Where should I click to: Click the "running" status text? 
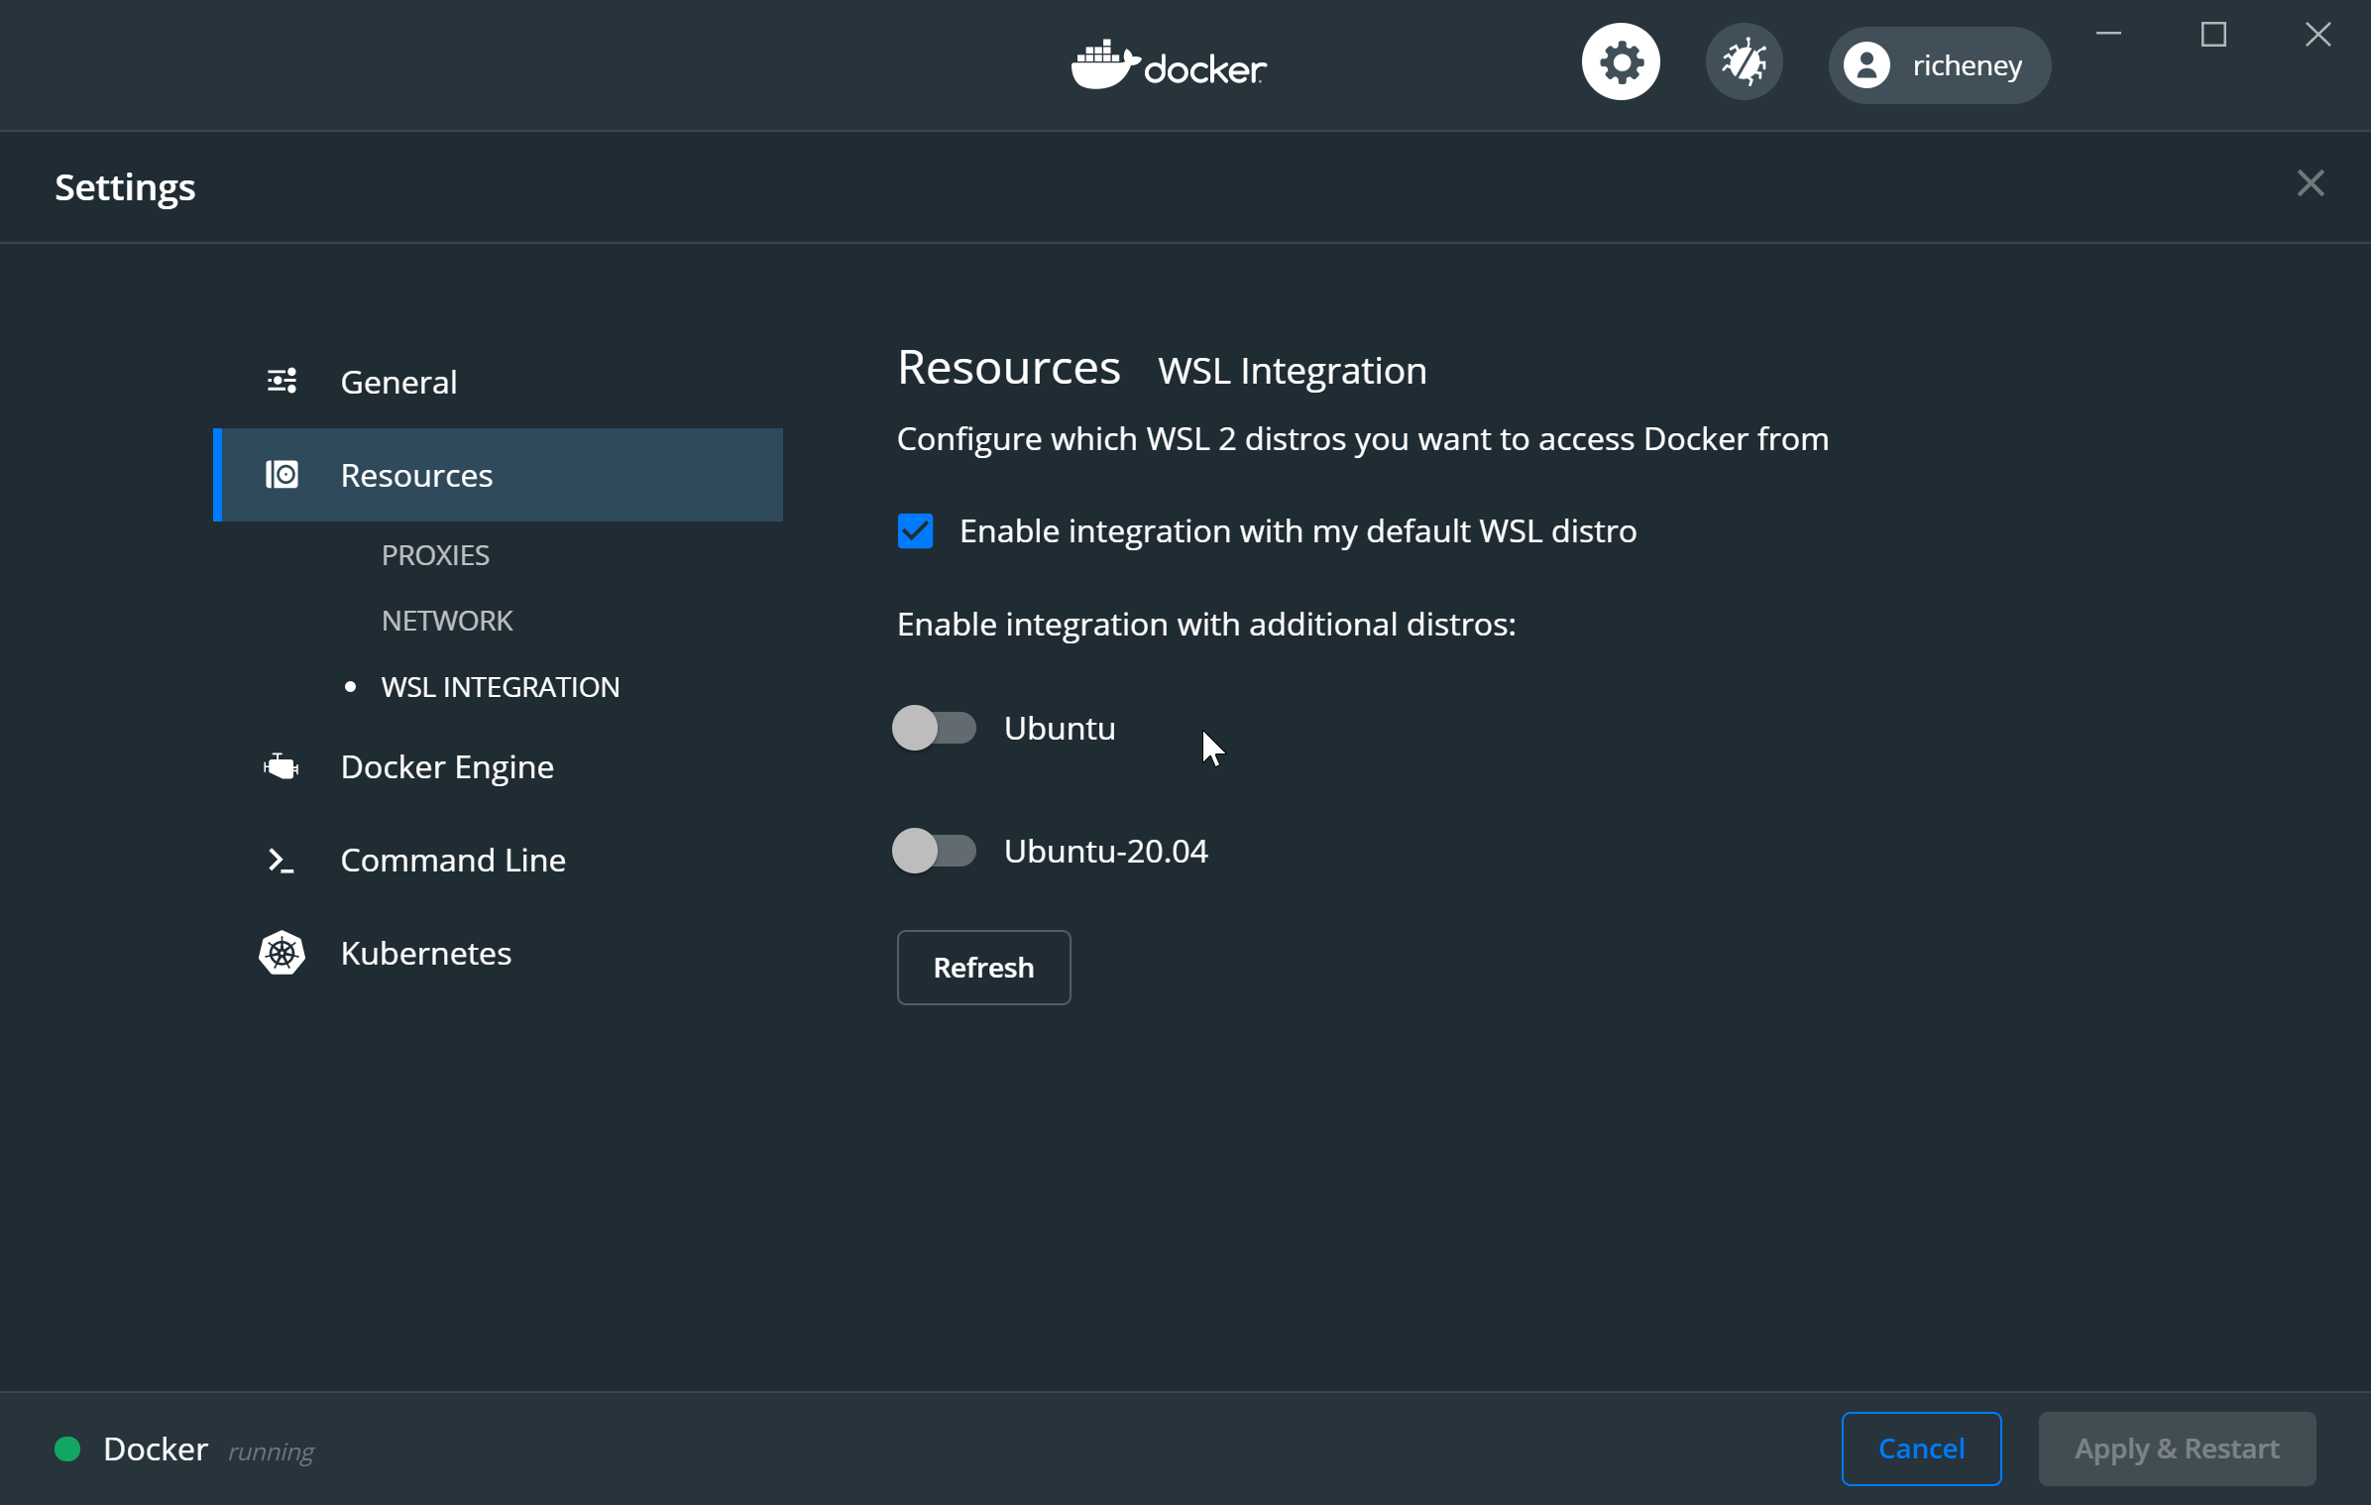click(271, 1451)
